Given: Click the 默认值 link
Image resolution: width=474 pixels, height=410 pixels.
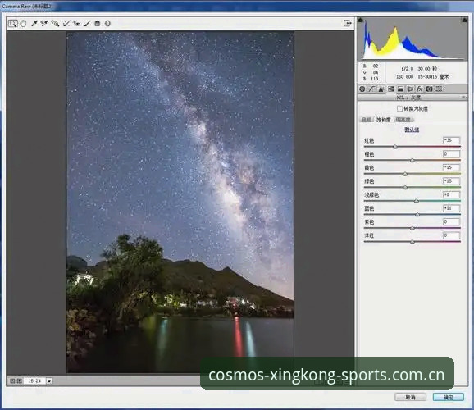Looking at the screenshot, I should tap(412, 130).
